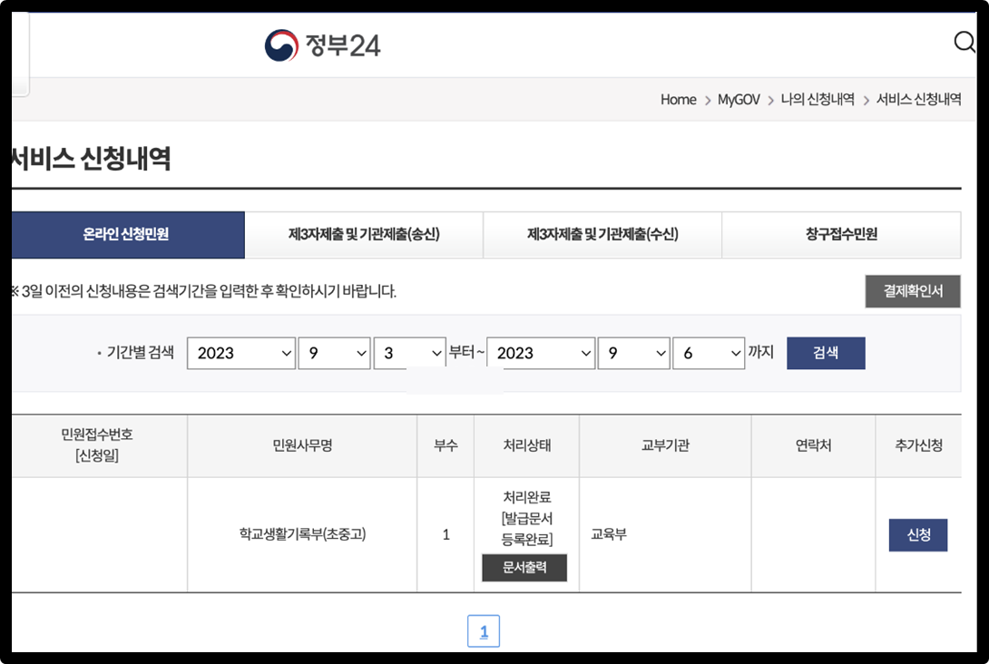Image resolution: width=989 pixels, height=664 pixels.
Task: Select page 1 in pagination
Action: coord(484,630)
